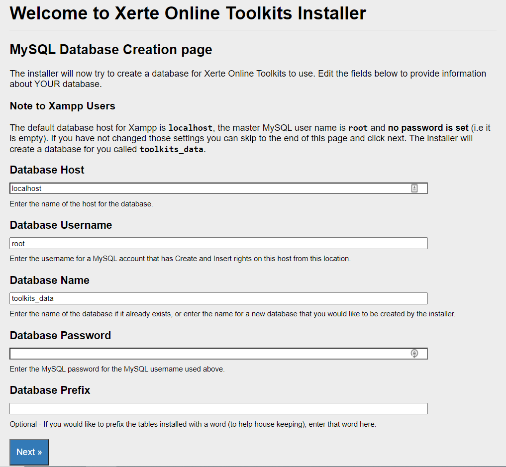The height and width of the screenshot is (467, 506).
Task: Click the hint 'Enter the name of the host for the database.'
Action: pos(81,204)
